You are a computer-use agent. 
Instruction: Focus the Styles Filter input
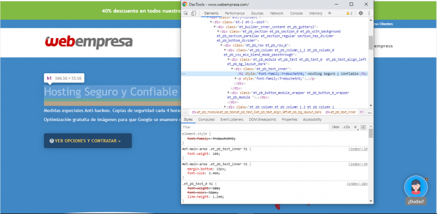(255, 127)
